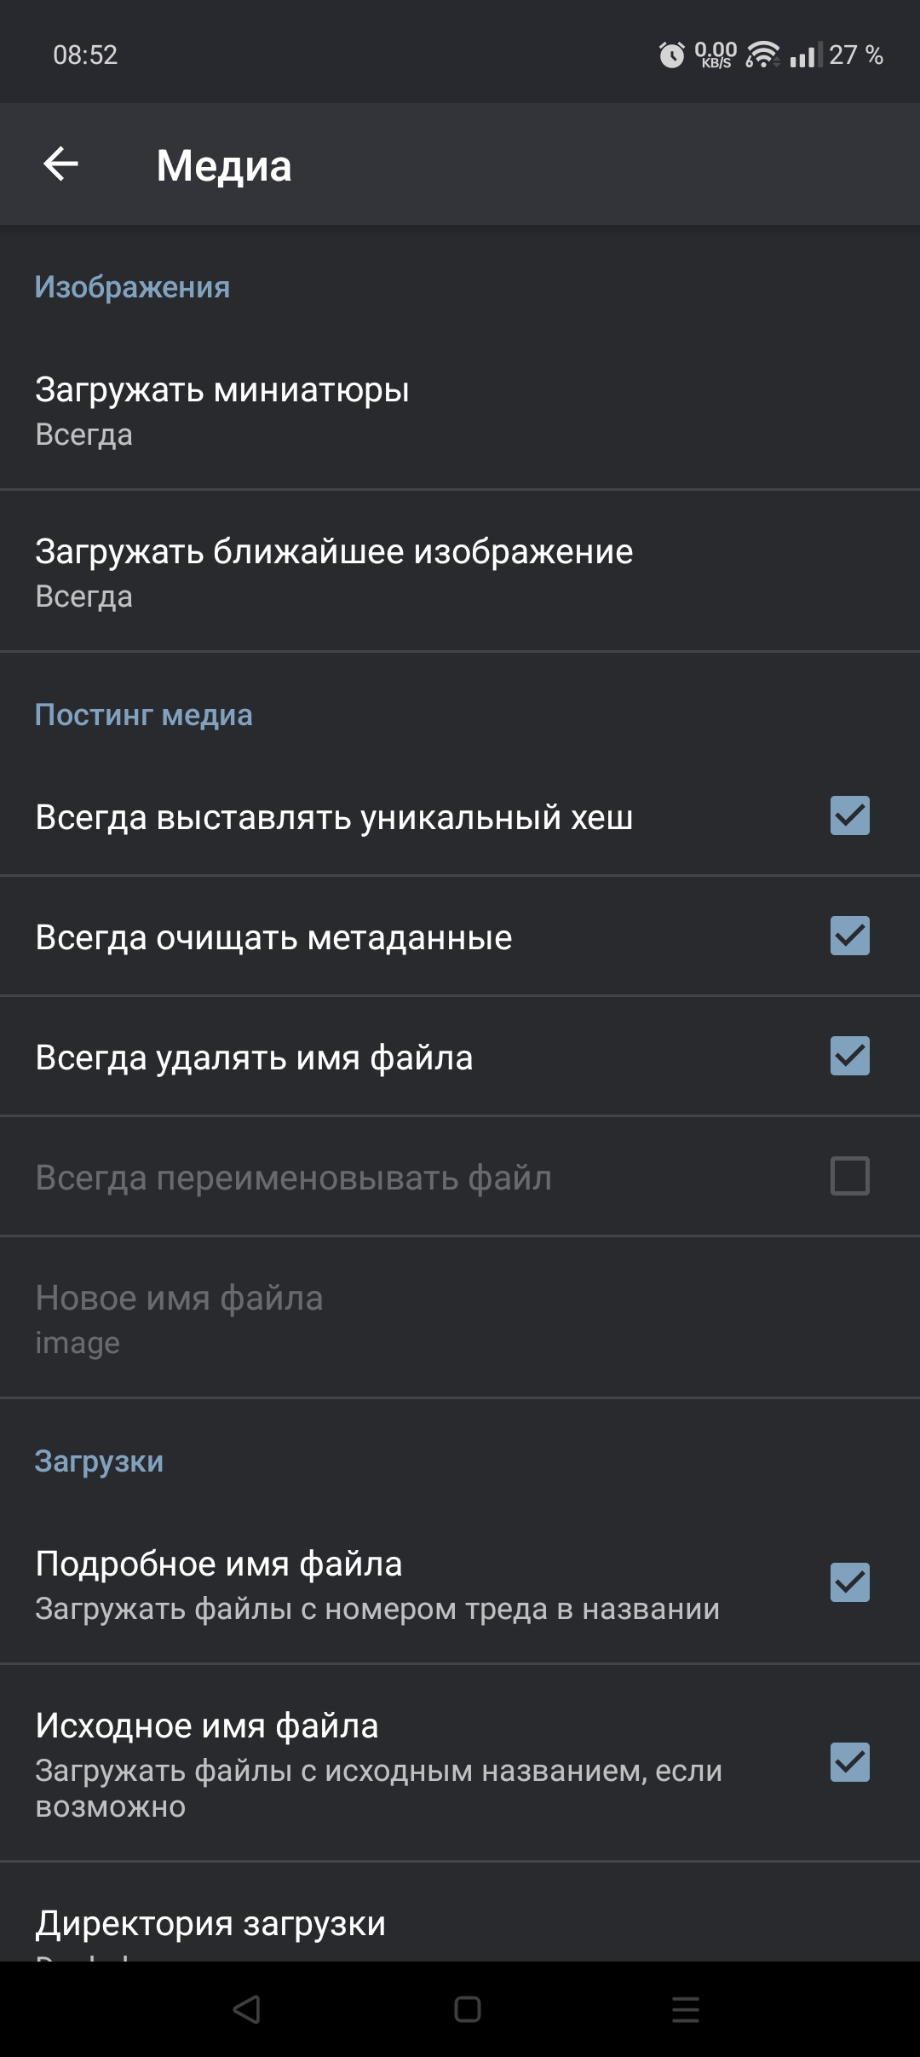The width and height of the screenshot is (920, 2057).
Task: Open the recent apps navigation icon
Action: coord(685,2009)
